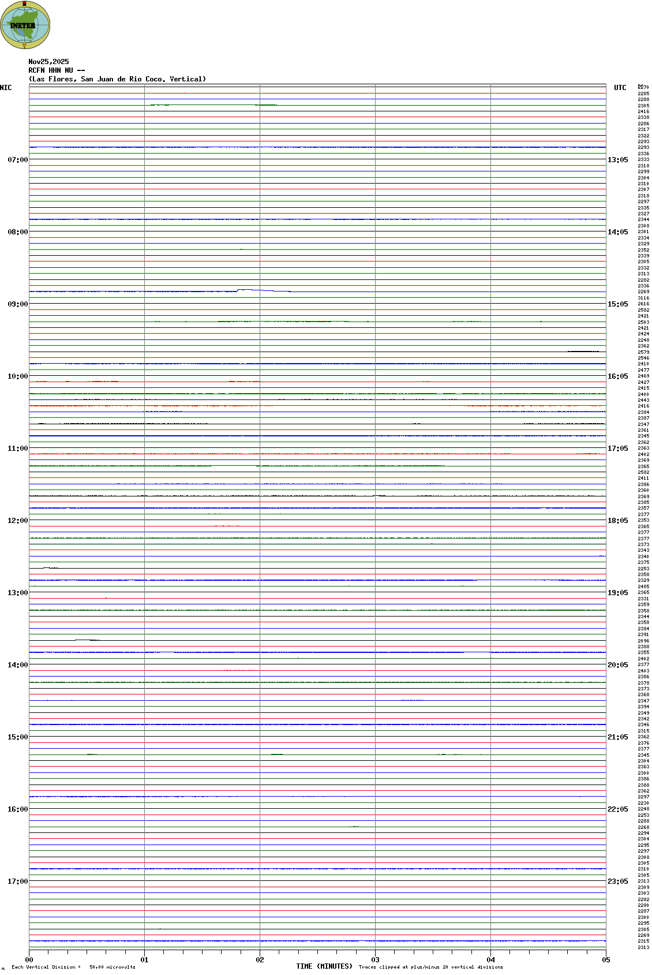The height and width of the screenshot is (975, 652).
Task: Click the traces clipped footnote text
Action: [x=430, y=967]
